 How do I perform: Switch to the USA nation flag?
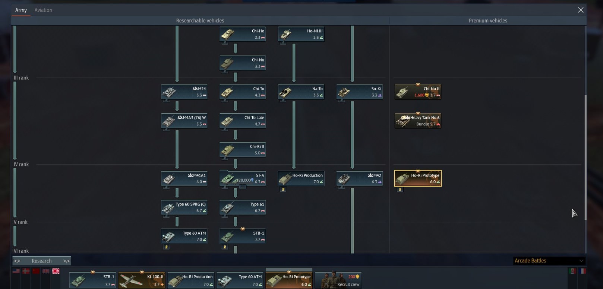(x=16, y=271)
